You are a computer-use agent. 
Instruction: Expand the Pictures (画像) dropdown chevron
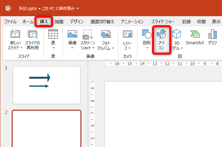[x=72, y=48]
